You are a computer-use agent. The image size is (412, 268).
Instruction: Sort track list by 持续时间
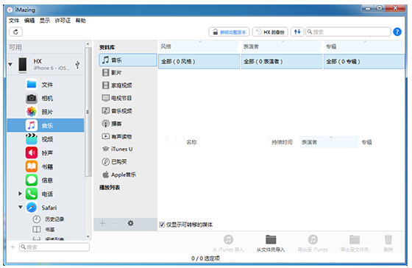(284, 142)
